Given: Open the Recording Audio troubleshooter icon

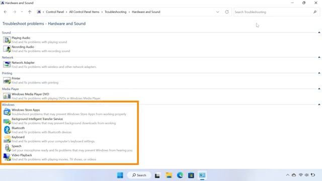Looking at the screenshot, I should point(7,49).
